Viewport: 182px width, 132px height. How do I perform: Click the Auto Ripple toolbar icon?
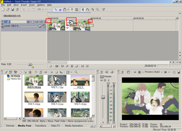pos(65,9)
